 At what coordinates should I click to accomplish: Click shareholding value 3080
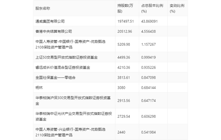[x=121, y=88]
